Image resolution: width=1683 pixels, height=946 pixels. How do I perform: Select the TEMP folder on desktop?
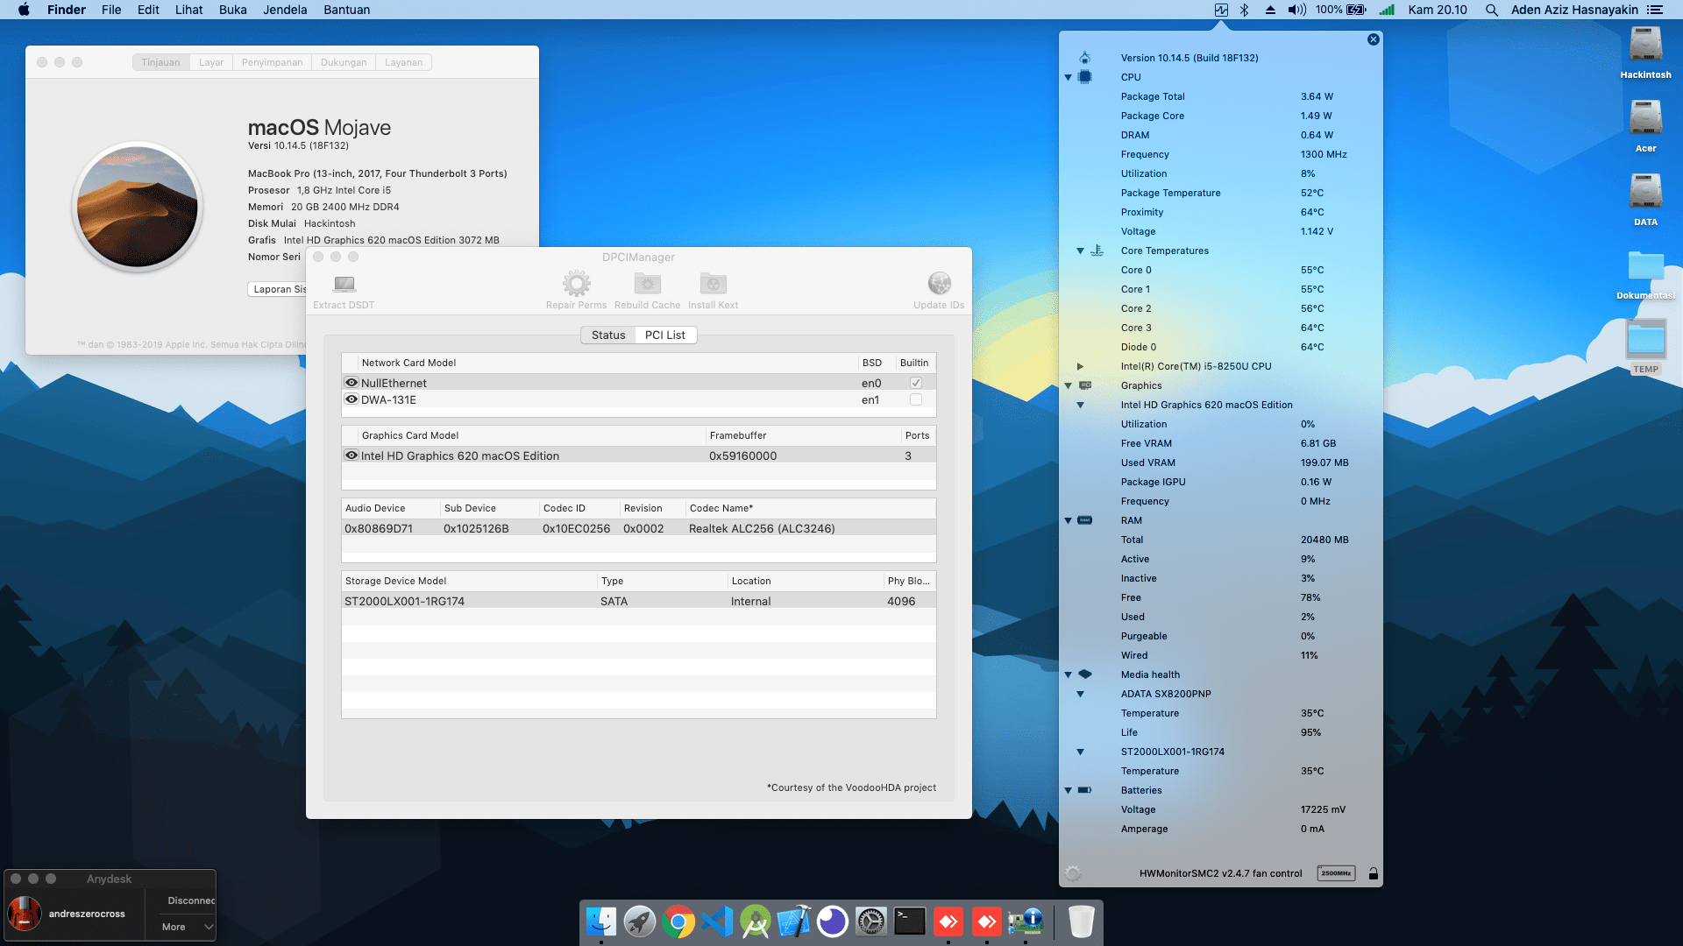1645,347
